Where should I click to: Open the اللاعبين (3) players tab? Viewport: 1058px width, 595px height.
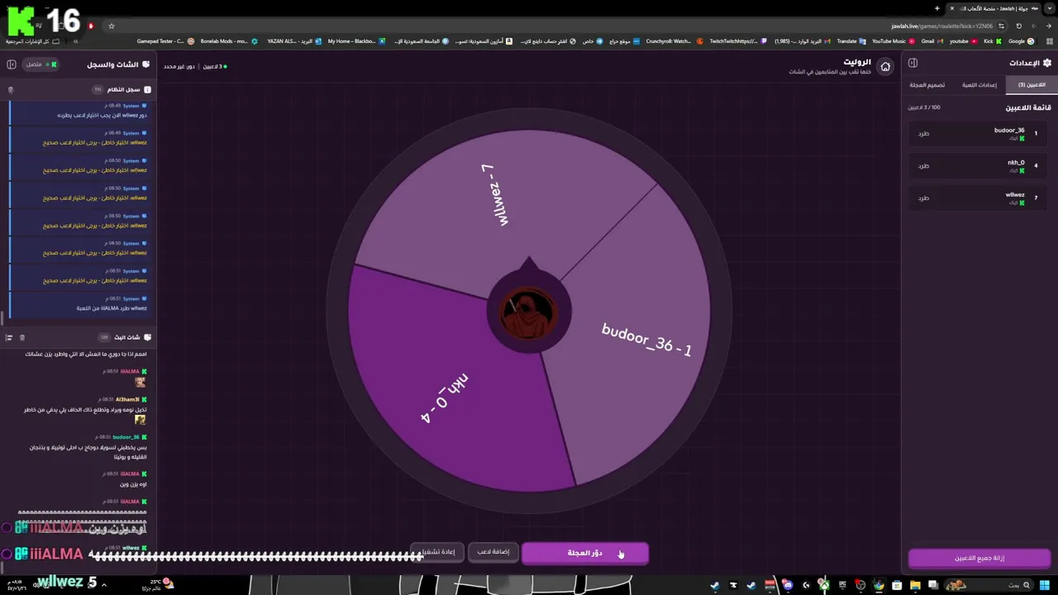pyautogui.click(x=1032, y=85)
